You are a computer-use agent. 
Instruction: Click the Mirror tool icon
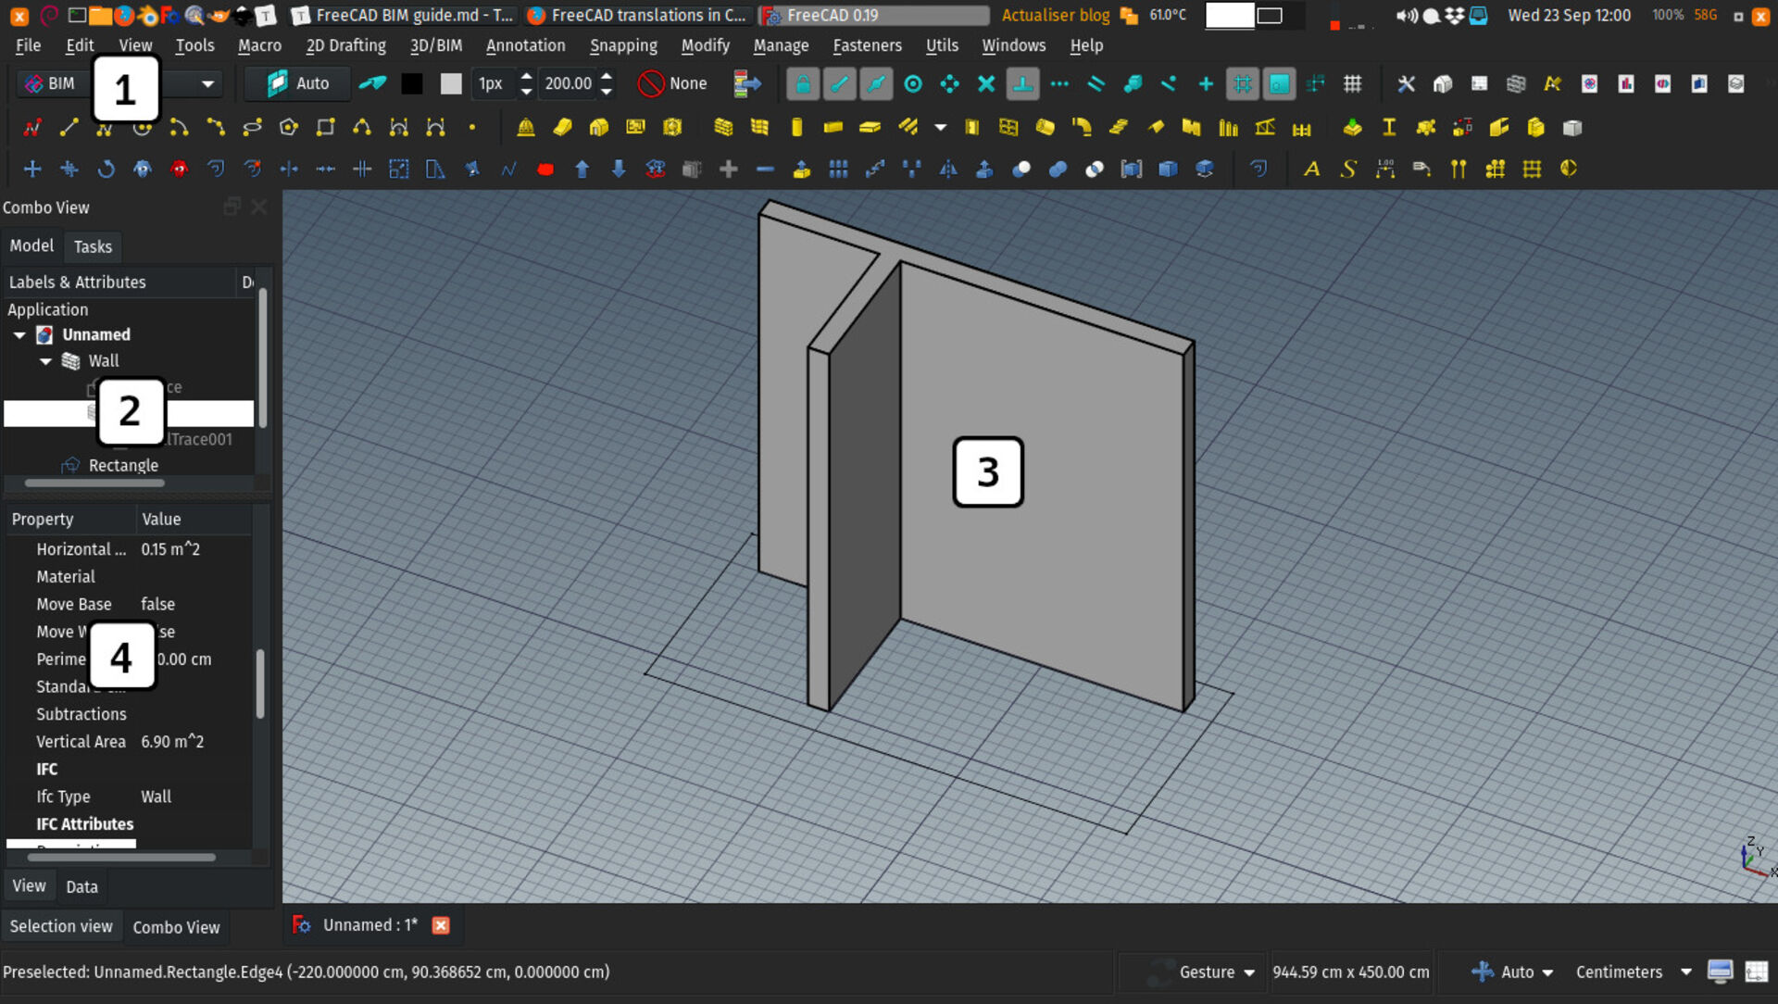(948, 169)
